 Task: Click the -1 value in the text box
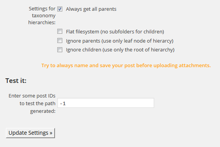click(x=63, y=104)
